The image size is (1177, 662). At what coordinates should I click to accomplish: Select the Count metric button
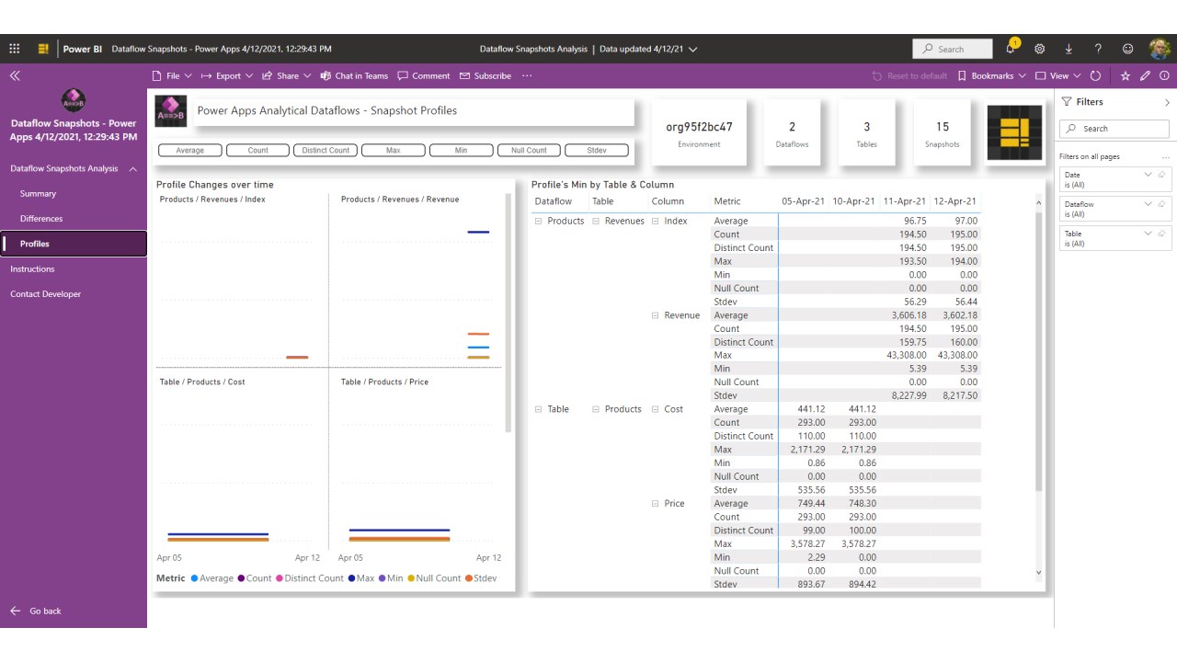click(258, 150)
